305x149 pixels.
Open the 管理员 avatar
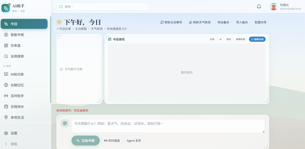[273, 6]
